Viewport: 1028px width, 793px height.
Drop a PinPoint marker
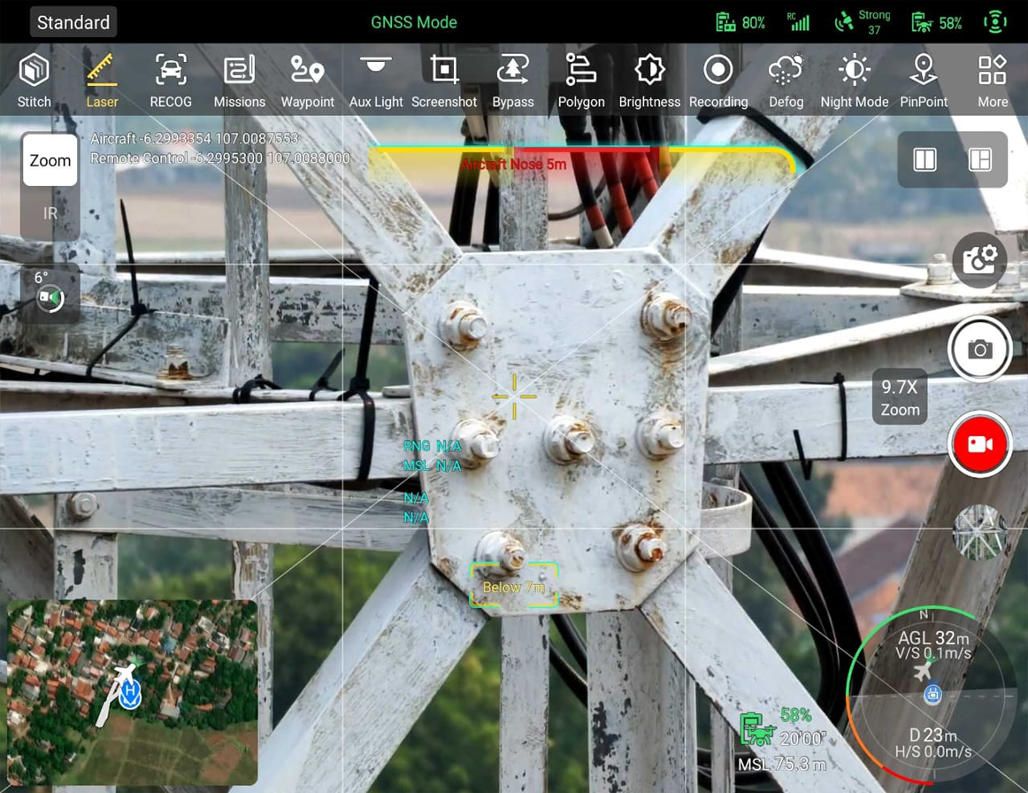(x=924, y=81)
